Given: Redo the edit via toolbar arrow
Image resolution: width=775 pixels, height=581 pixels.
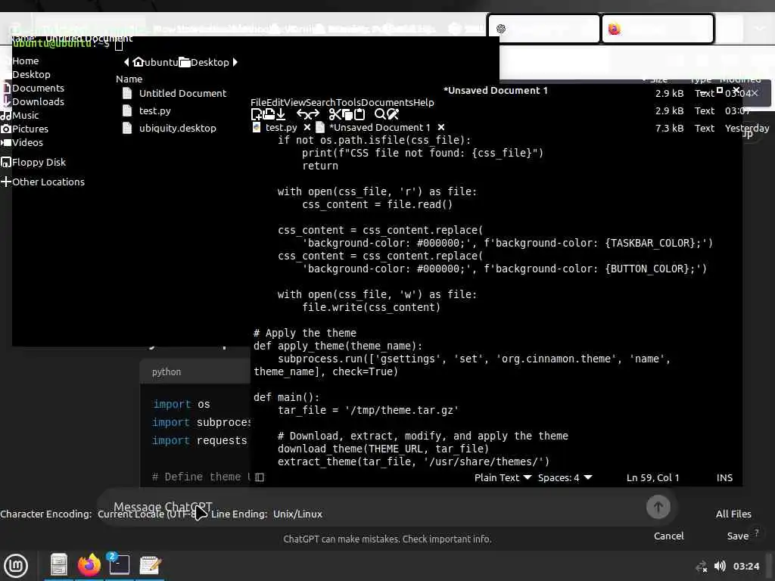Looking at the screenshot, I should pyautogui.click(x=314, y=115).
